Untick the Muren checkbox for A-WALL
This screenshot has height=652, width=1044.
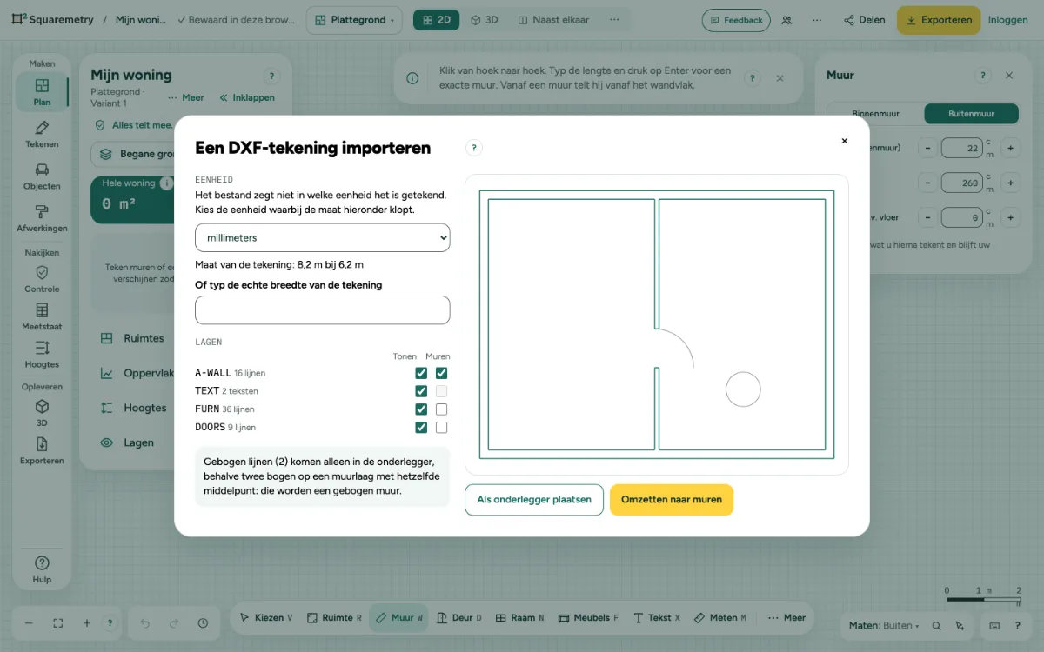(x=441, y=373)
